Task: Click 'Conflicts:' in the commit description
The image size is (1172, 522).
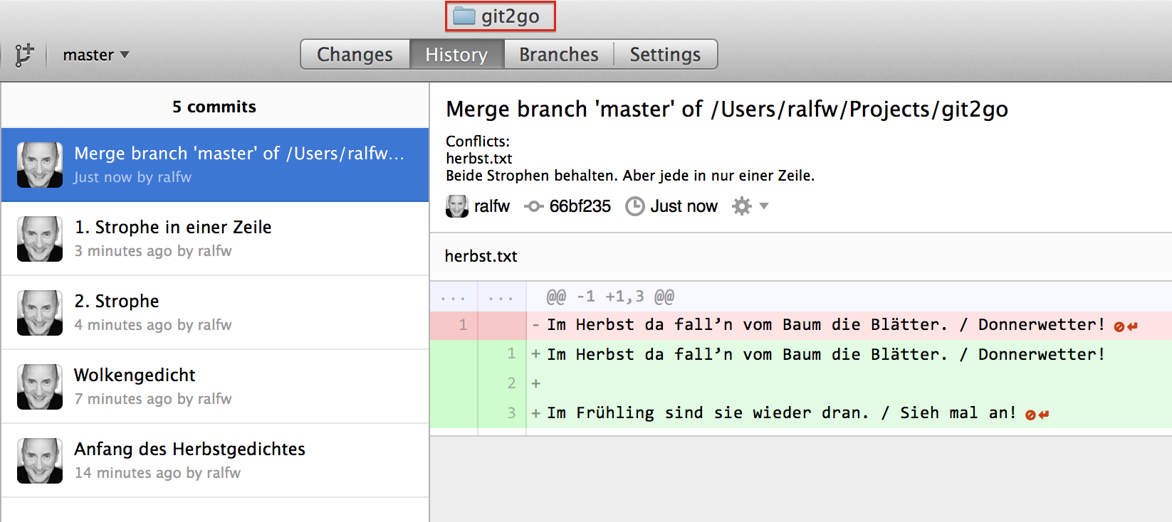Action: coord(478,141)
